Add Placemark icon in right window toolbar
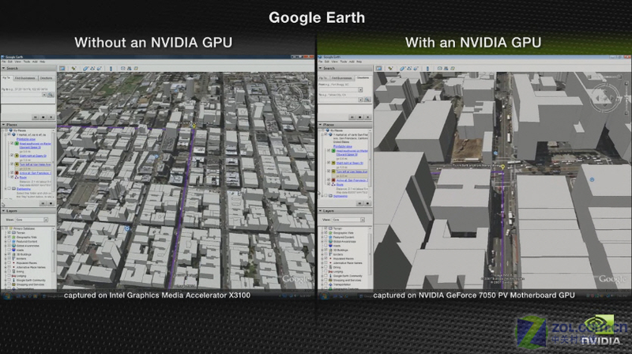 tap(390, 69)
